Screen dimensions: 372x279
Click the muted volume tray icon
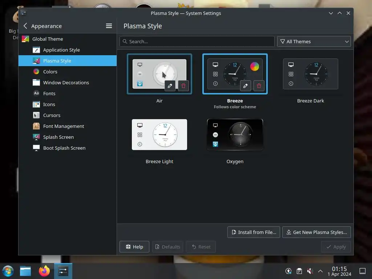(x=310, y=271)
